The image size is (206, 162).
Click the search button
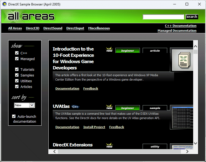tap(192, 17)
